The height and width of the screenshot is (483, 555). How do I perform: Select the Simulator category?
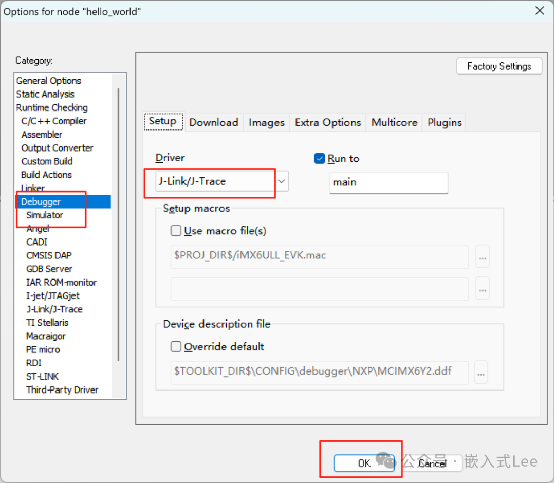coord(44,215)
